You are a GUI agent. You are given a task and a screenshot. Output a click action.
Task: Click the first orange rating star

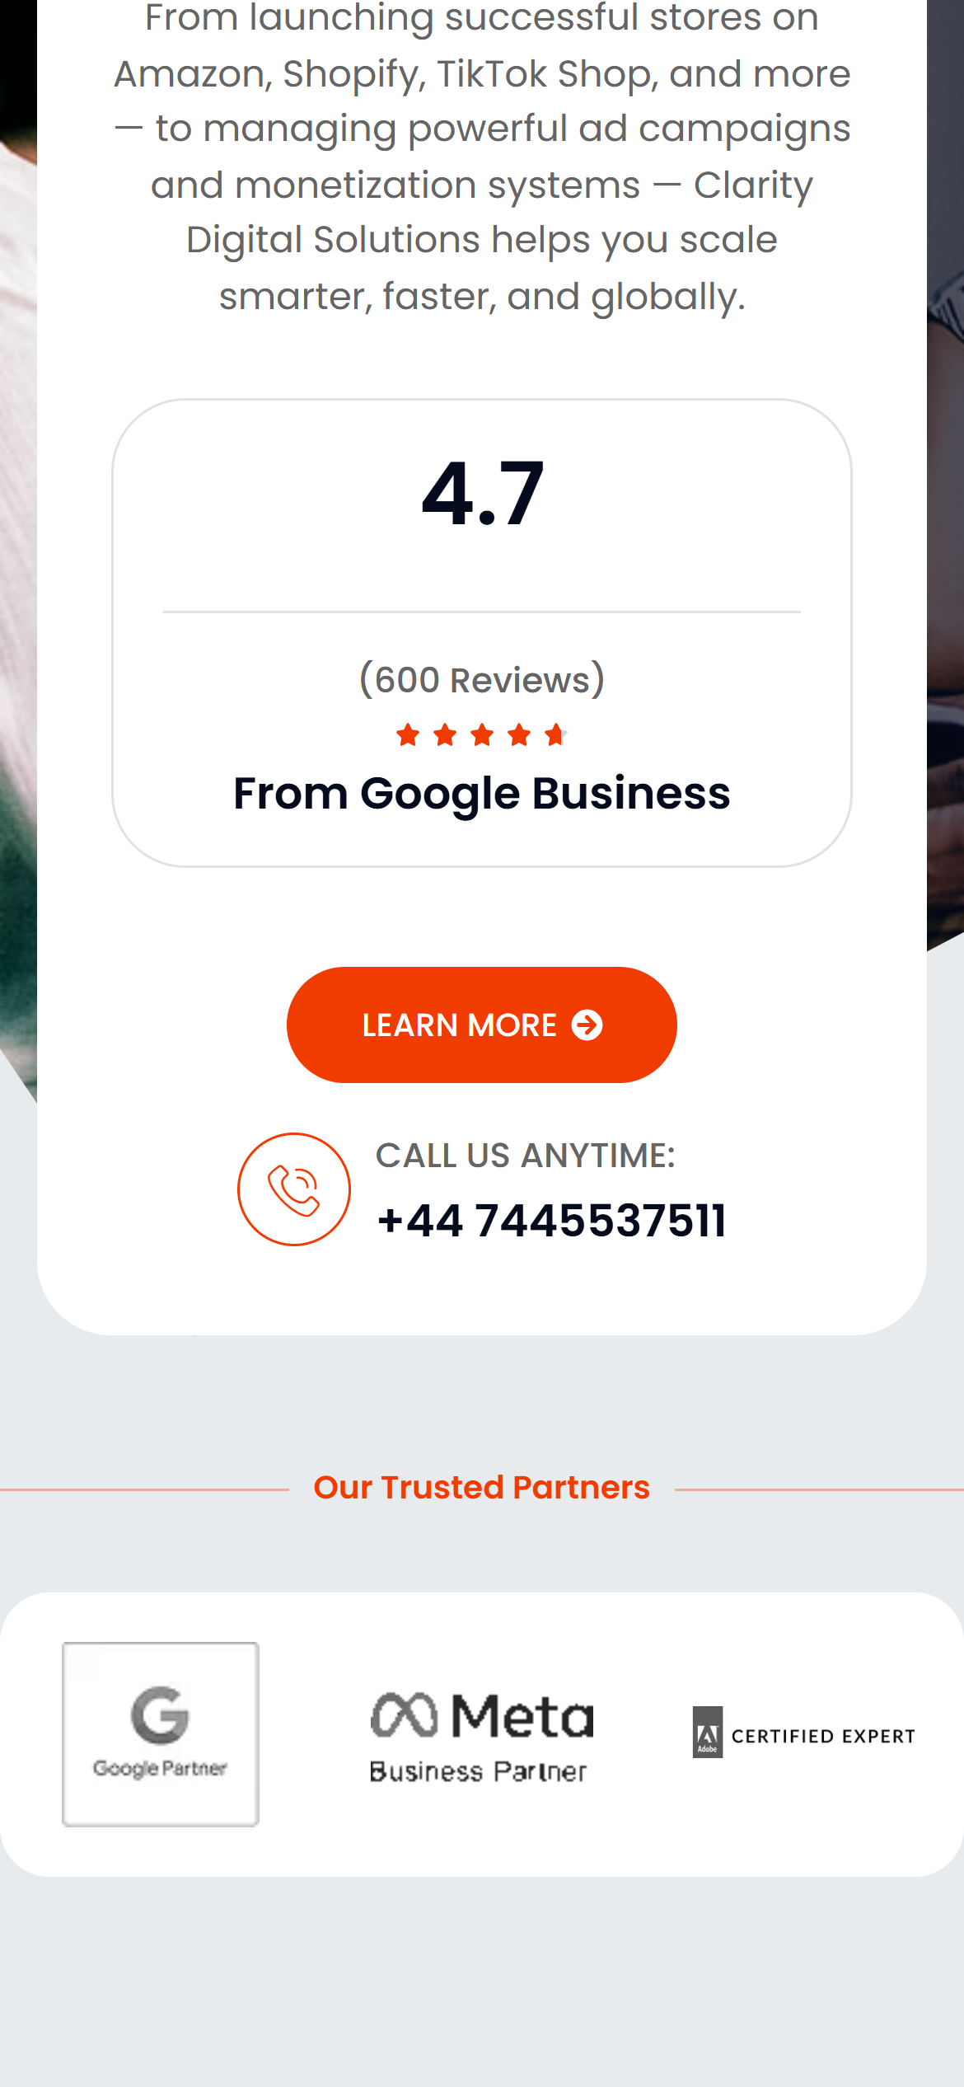tap(408, 734)
